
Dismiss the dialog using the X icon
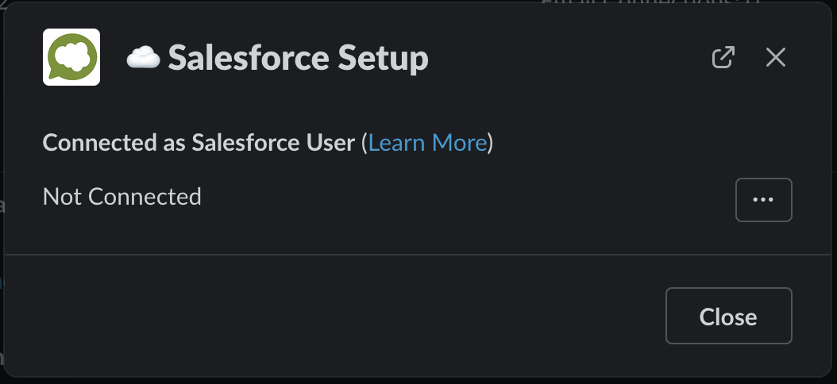point(776,57)
